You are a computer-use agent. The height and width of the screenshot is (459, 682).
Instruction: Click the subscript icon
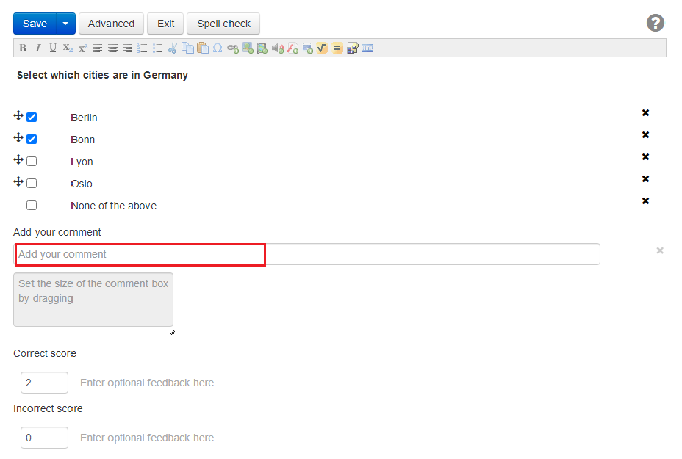click(68, 48)
